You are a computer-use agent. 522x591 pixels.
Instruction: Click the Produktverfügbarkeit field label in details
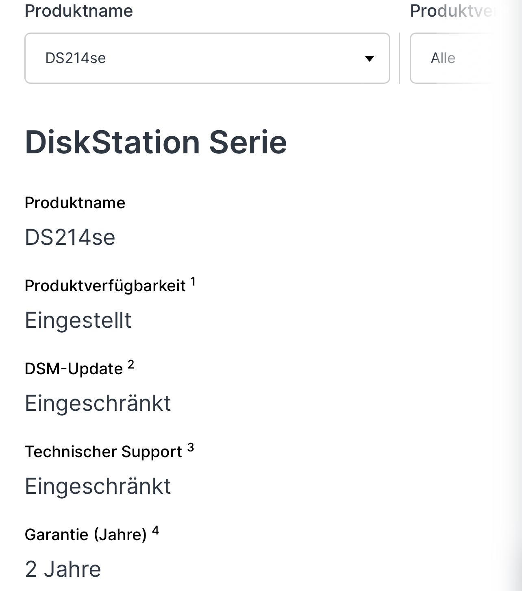pyautogui.click(x=105, y=286)
